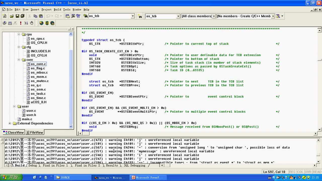Open the Project menu

pyautogui.click(x=47, y=10)
